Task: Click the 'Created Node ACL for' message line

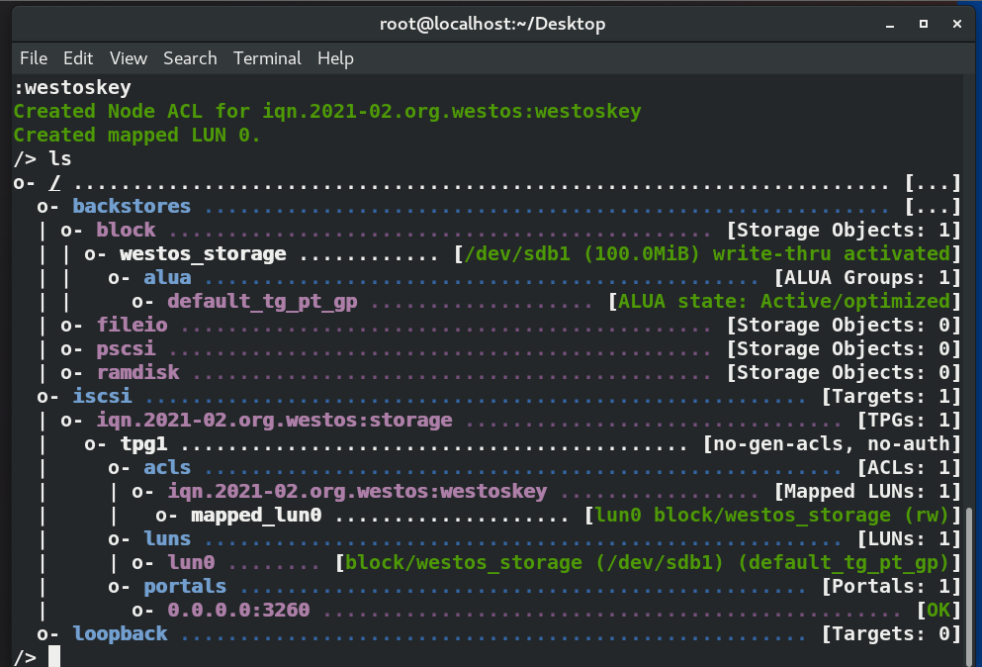Action: coord(327,112)
